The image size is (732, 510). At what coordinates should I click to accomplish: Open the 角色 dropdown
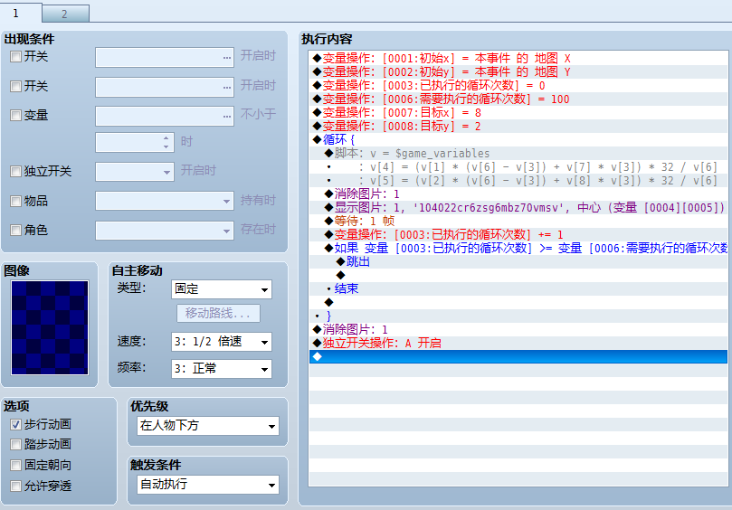pyautogui.click(x=165, y=231)
